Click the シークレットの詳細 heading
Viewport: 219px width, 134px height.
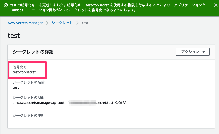[33, 52]
